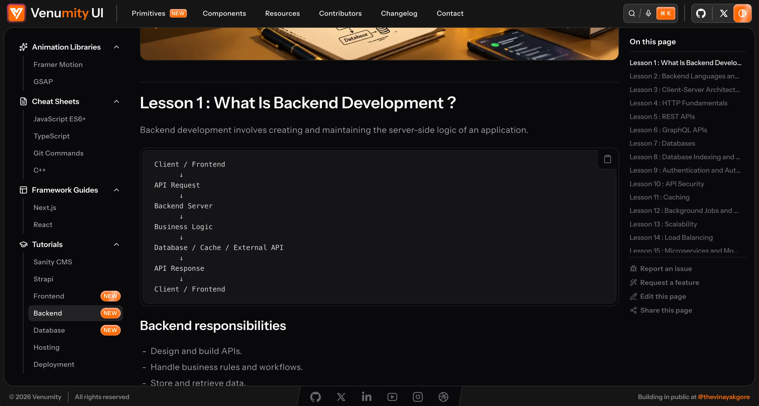Open GitHub from header icon
The image size is (759, 406).
pyautogui.click(x=701, y=13)
